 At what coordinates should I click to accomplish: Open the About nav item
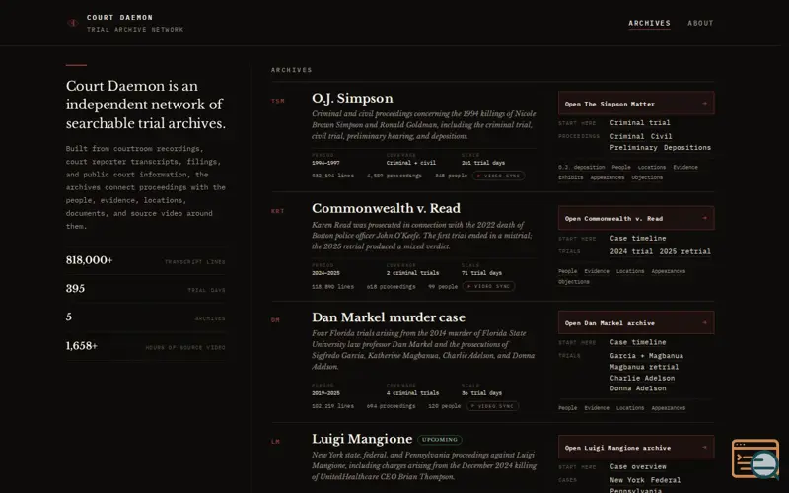(x=700, y=23)
